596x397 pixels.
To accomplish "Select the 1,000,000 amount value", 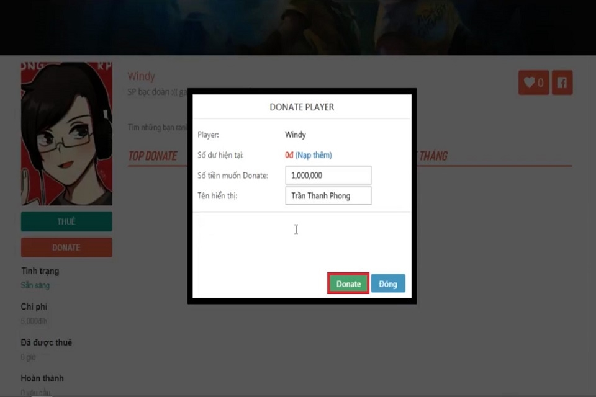I will pyautogui.click(x=307, y=175).
